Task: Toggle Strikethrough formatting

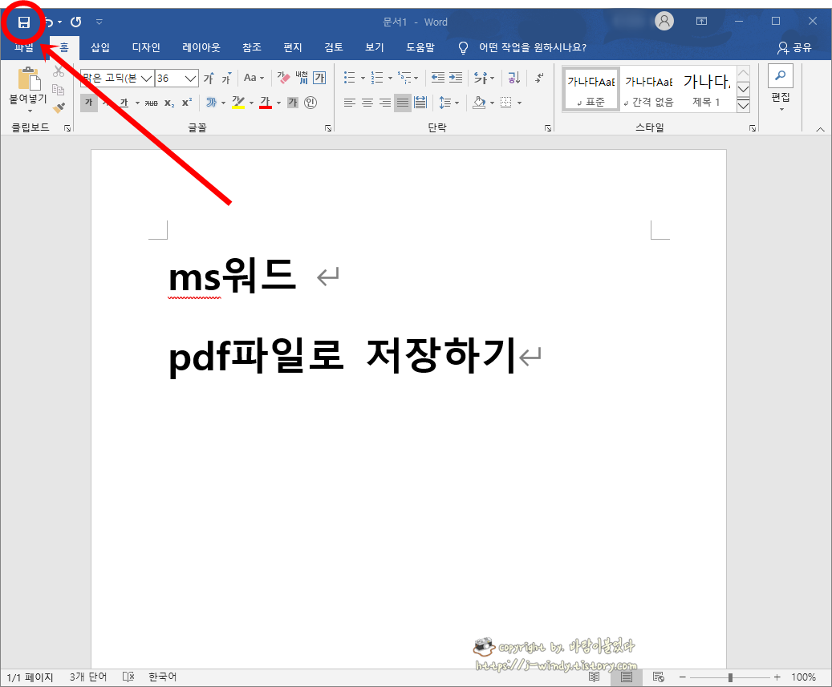Action: pos(151,103)
